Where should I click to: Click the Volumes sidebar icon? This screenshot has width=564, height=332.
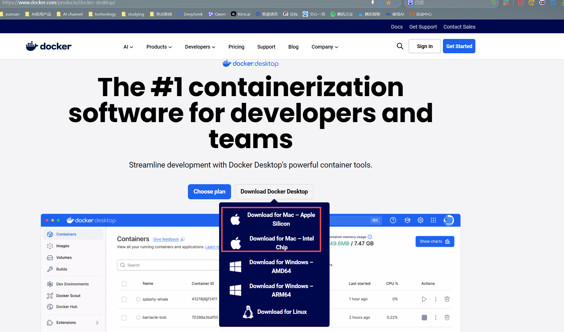tap(50, 258)
